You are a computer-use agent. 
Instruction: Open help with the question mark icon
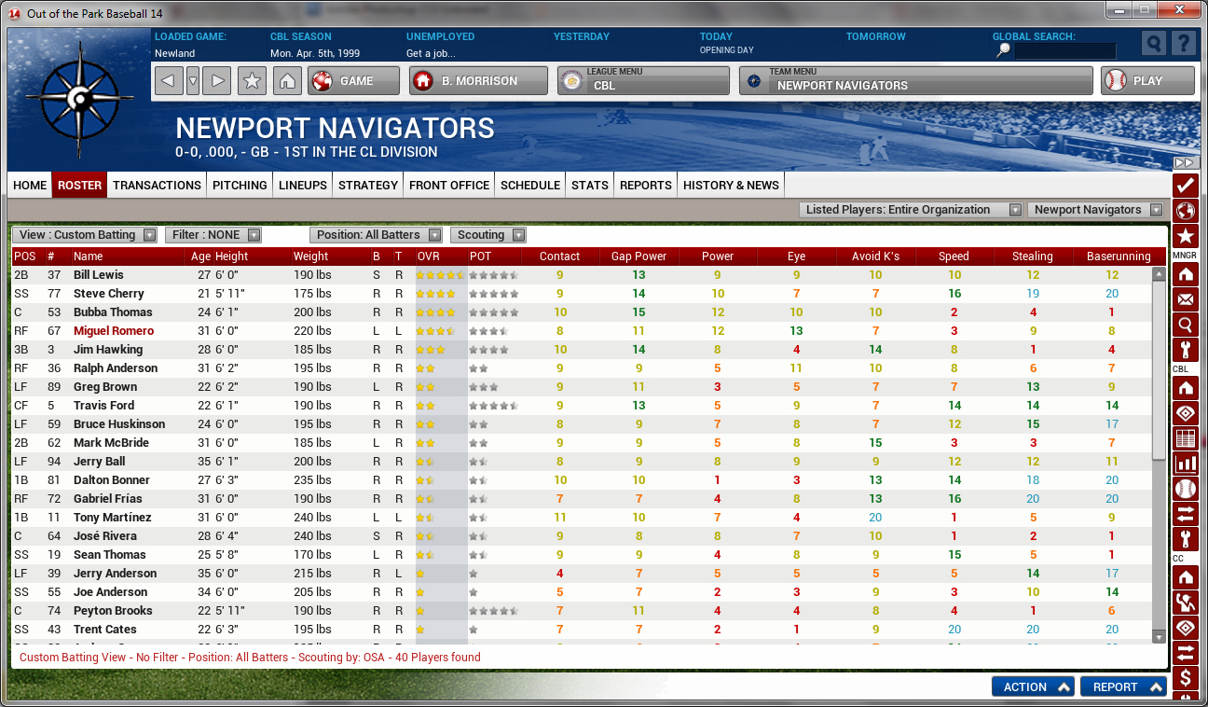[x=1183, y=44]
